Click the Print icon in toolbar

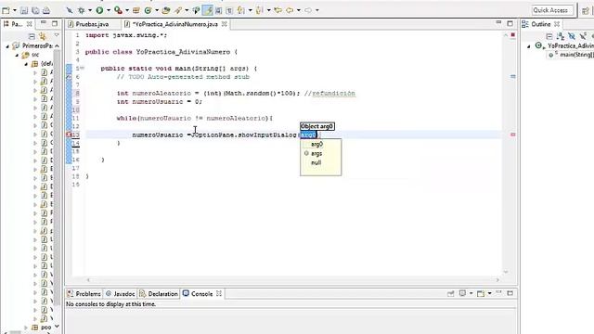click(45, 10)
